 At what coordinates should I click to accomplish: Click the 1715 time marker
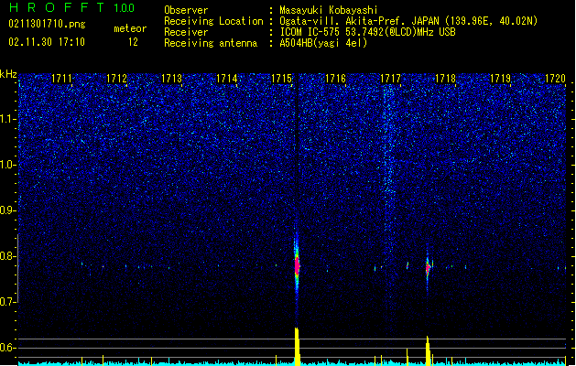point(281,79)
